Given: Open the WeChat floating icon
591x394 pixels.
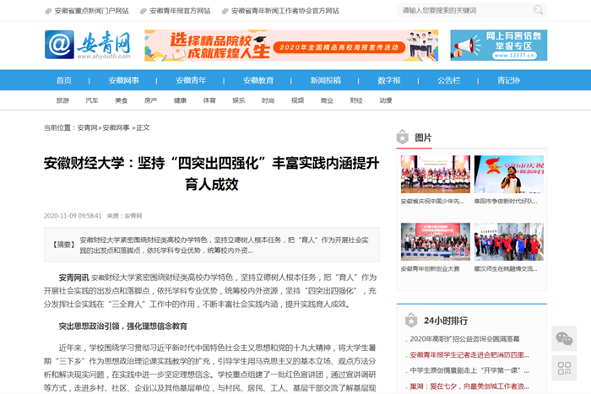Looking at the screenshot, I should (563, 338).
